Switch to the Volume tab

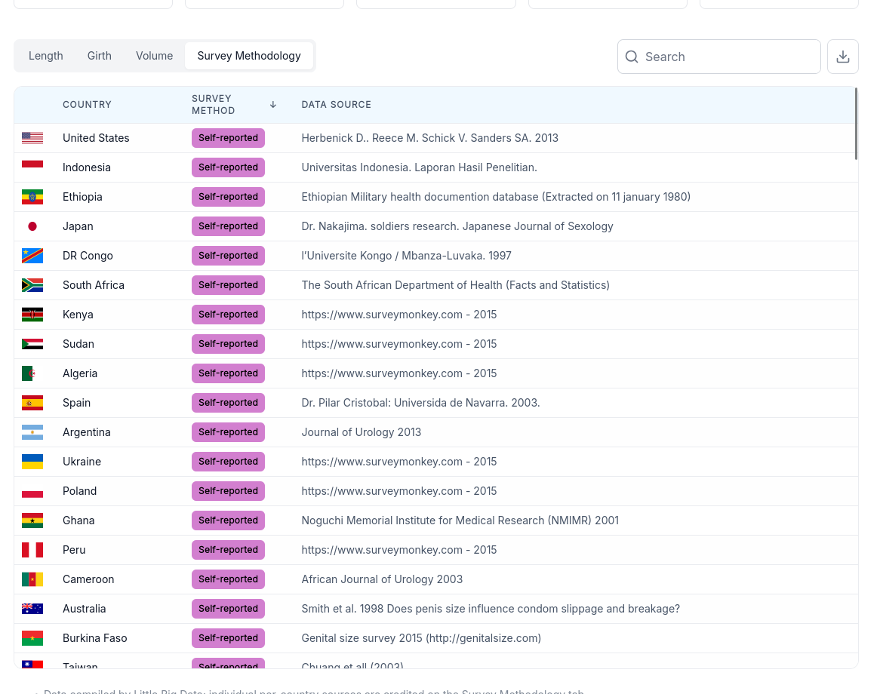154,56
